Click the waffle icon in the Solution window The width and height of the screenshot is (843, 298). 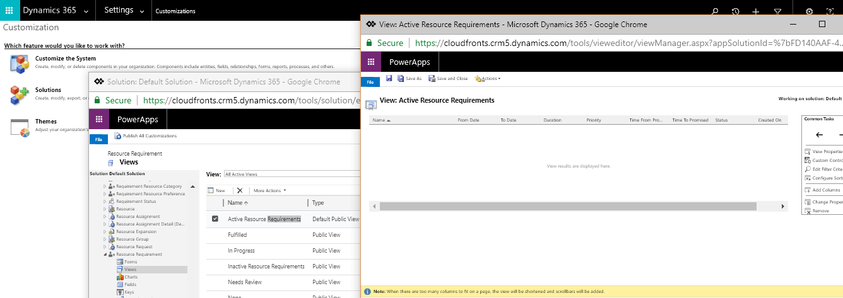99,119
